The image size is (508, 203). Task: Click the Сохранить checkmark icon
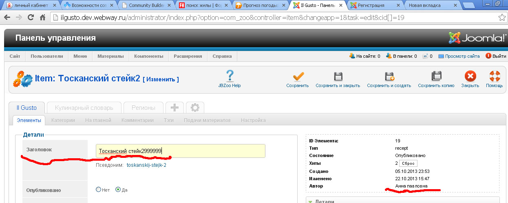pos(297,76)
